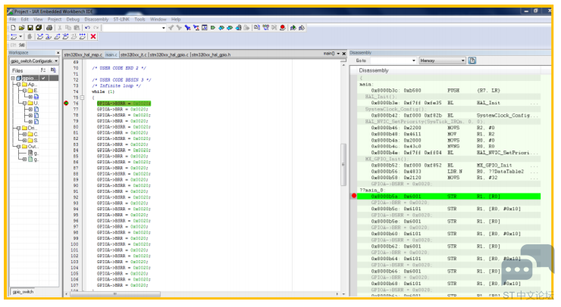Click the checkmark in the gpio project row
561x307 pixels.
pyautogui.click(x=43, y=78)
